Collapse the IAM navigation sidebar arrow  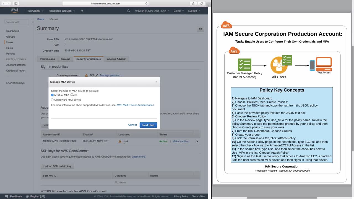[33, 22]
